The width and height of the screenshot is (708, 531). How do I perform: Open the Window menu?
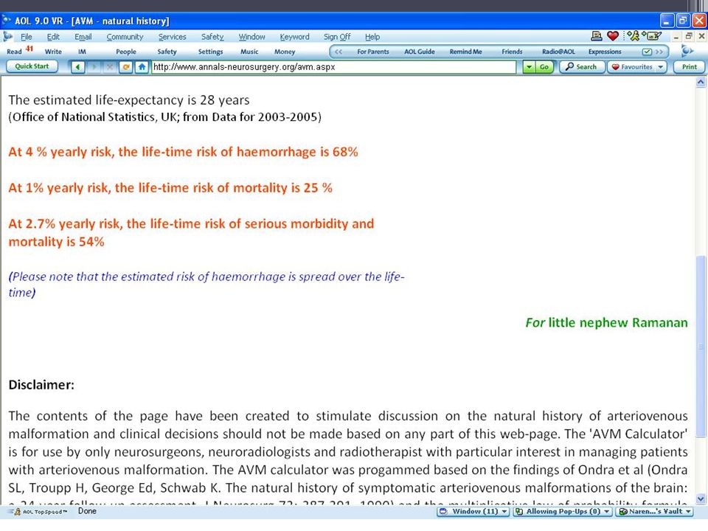tap(251, 37)
